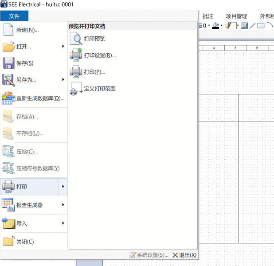Expand the 另存为 submenu arrow

pyautogui.click(x=63, y=80)
